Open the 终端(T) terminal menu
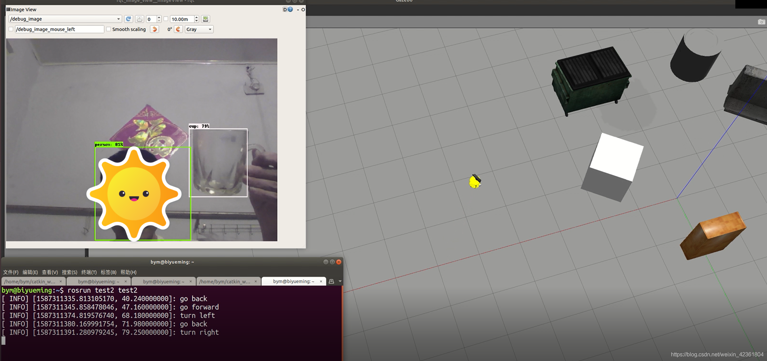Screen dimensions: 767x361 [89, 272]
